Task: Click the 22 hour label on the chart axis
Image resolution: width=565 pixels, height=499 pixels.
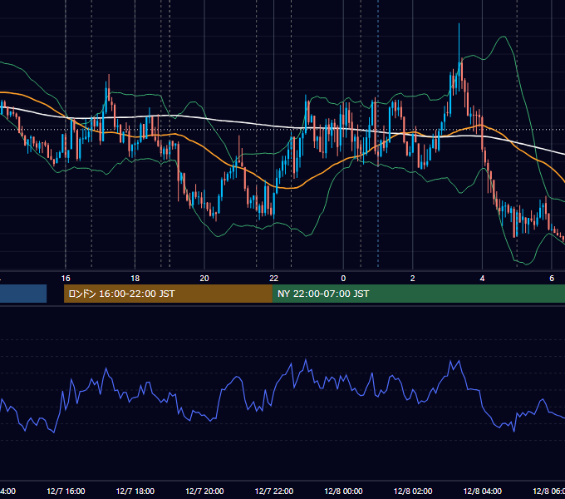Action: tap(274, 279)
